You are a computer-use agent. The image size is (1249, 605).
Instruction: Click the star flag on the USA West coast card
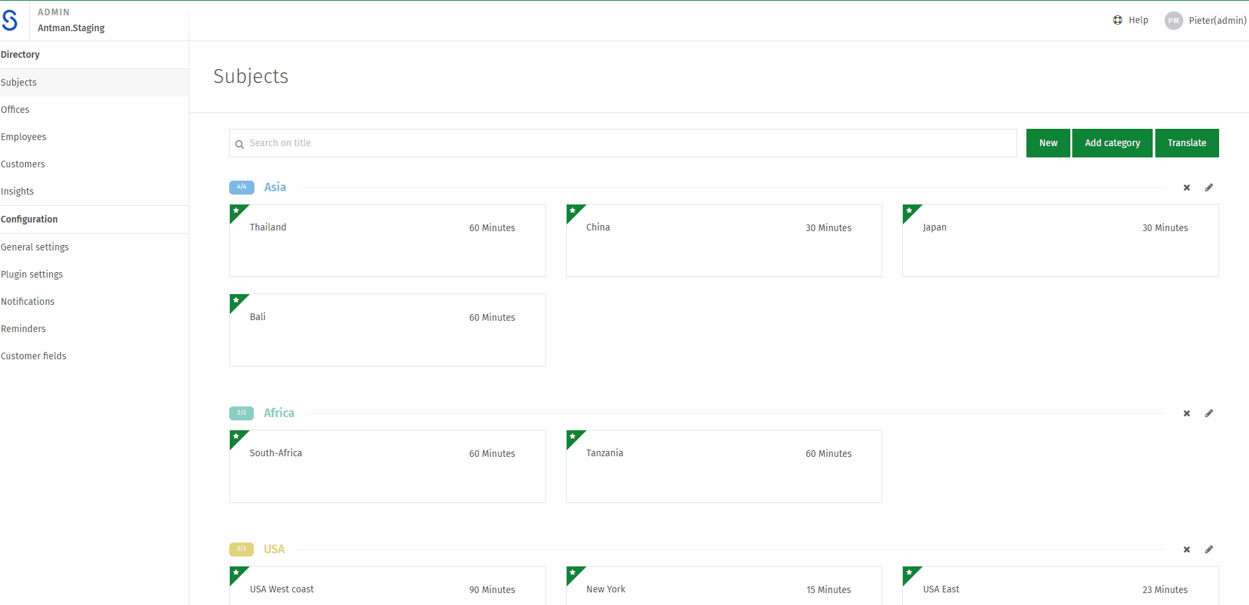click(x=237, y=573)
